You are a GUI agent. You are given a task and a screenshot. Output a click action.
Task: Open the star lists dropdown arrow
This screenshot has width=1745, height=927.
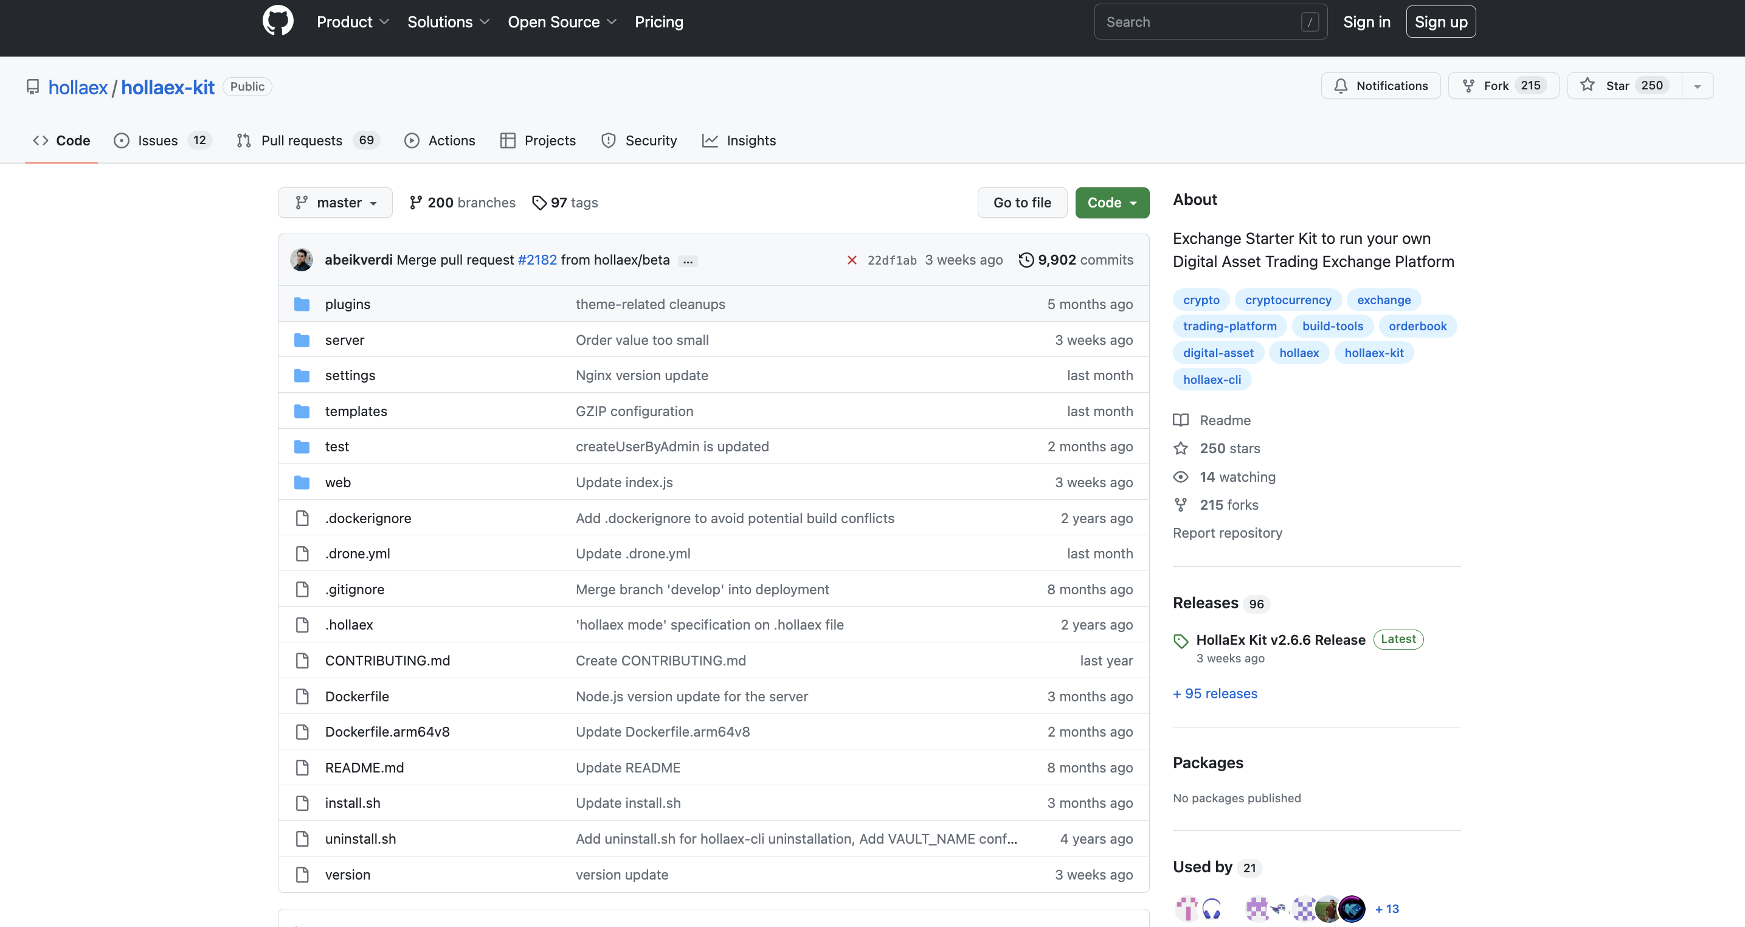point(1698,86)
